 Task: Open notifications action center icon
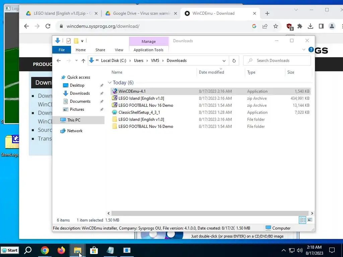332,250
